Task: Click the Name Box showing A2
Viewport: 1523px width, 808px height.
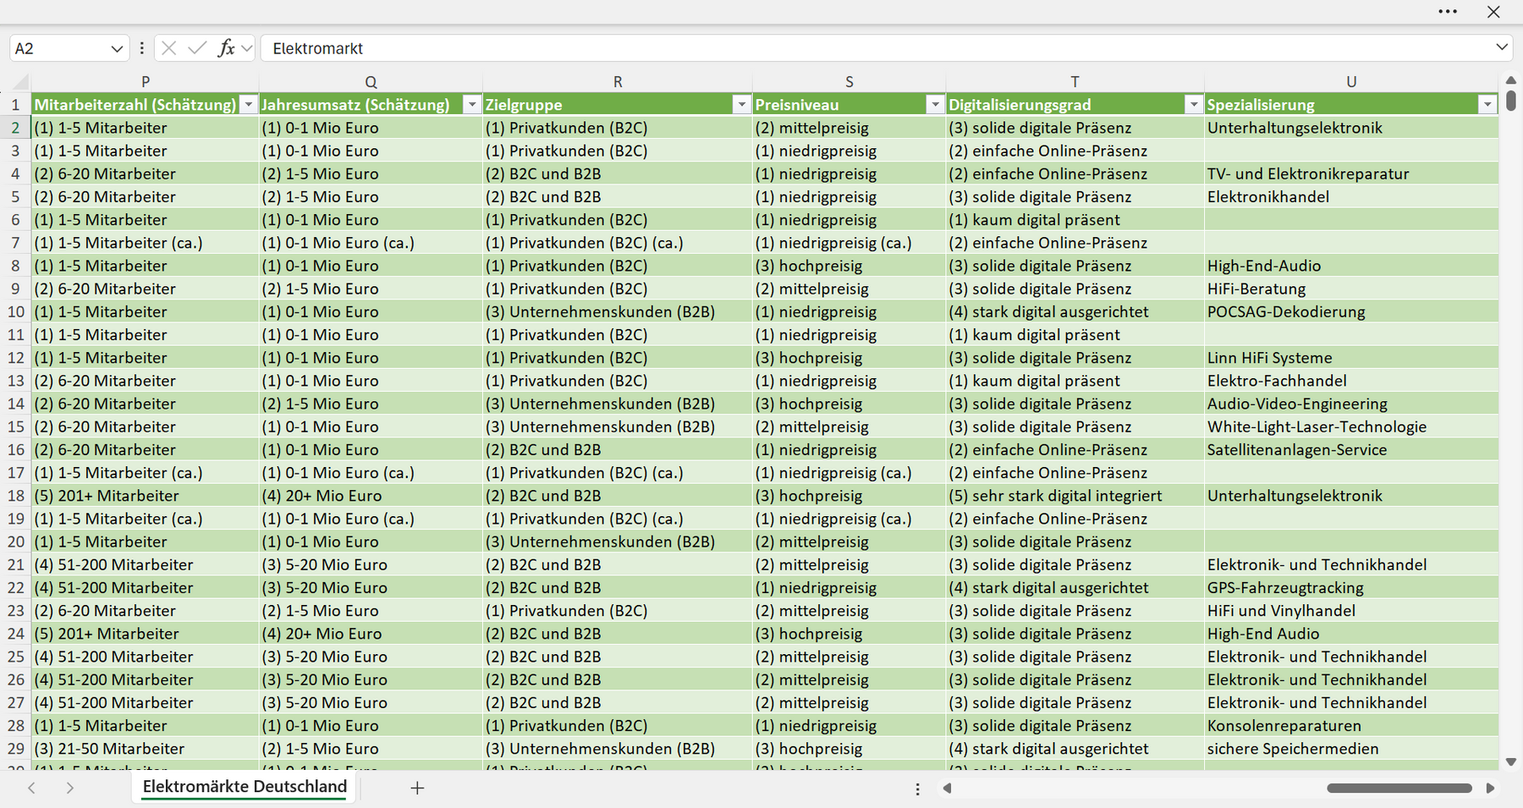Action: tap(59, 49)
